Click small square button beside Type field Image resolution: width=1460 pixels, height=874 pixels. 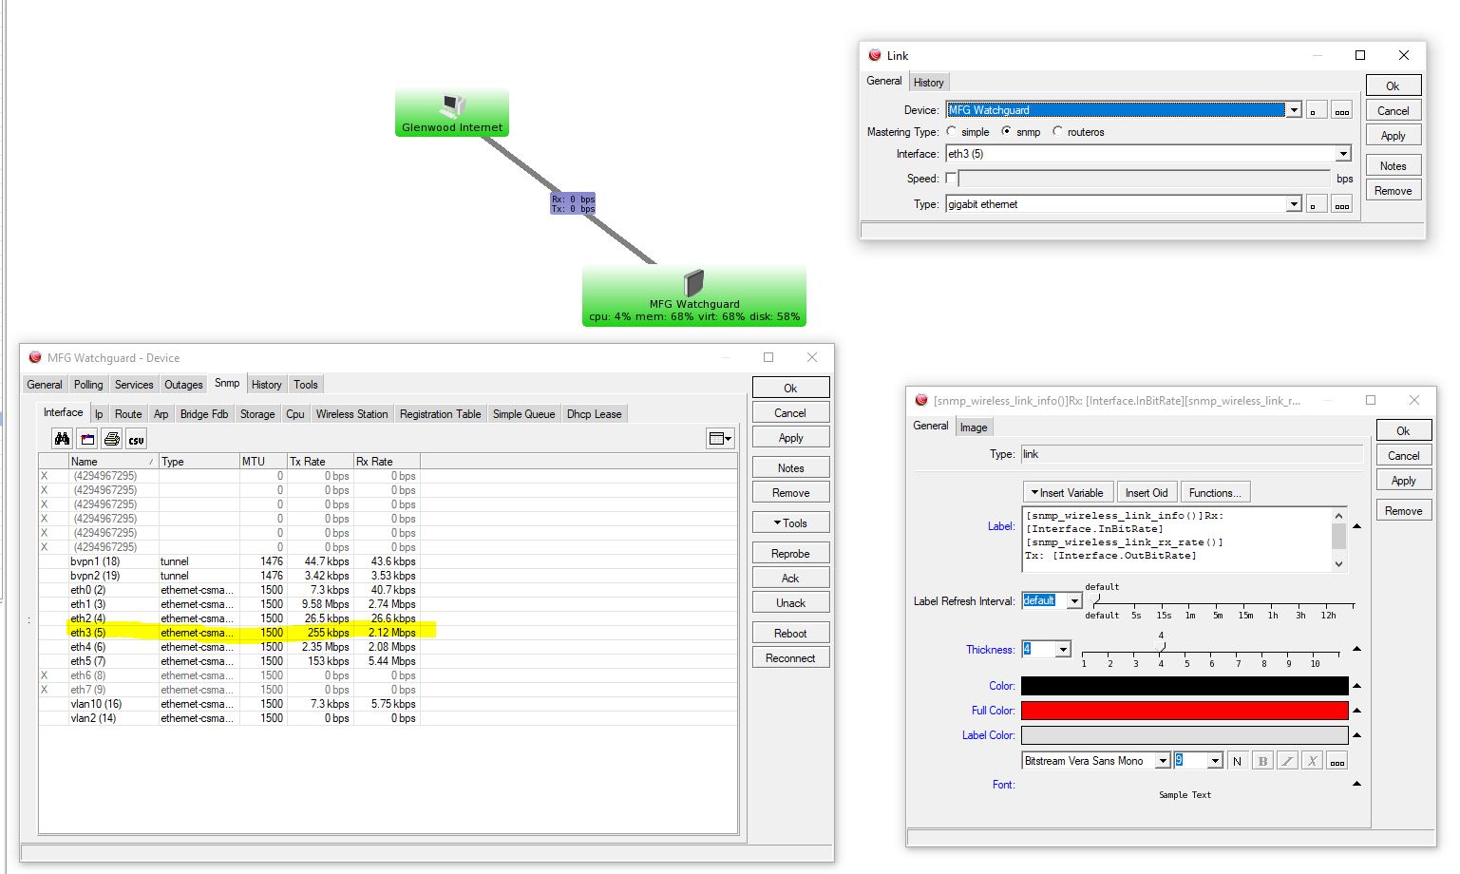tap(1316, 204)
